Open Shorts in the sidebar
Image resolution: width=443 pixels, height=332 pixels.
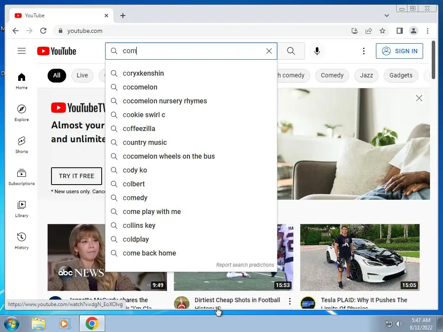[22, 145]
